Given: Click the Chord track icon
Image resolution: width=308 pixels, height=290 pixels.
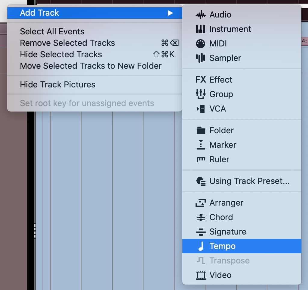Looking at the screenshot, I should coord(201,217).
